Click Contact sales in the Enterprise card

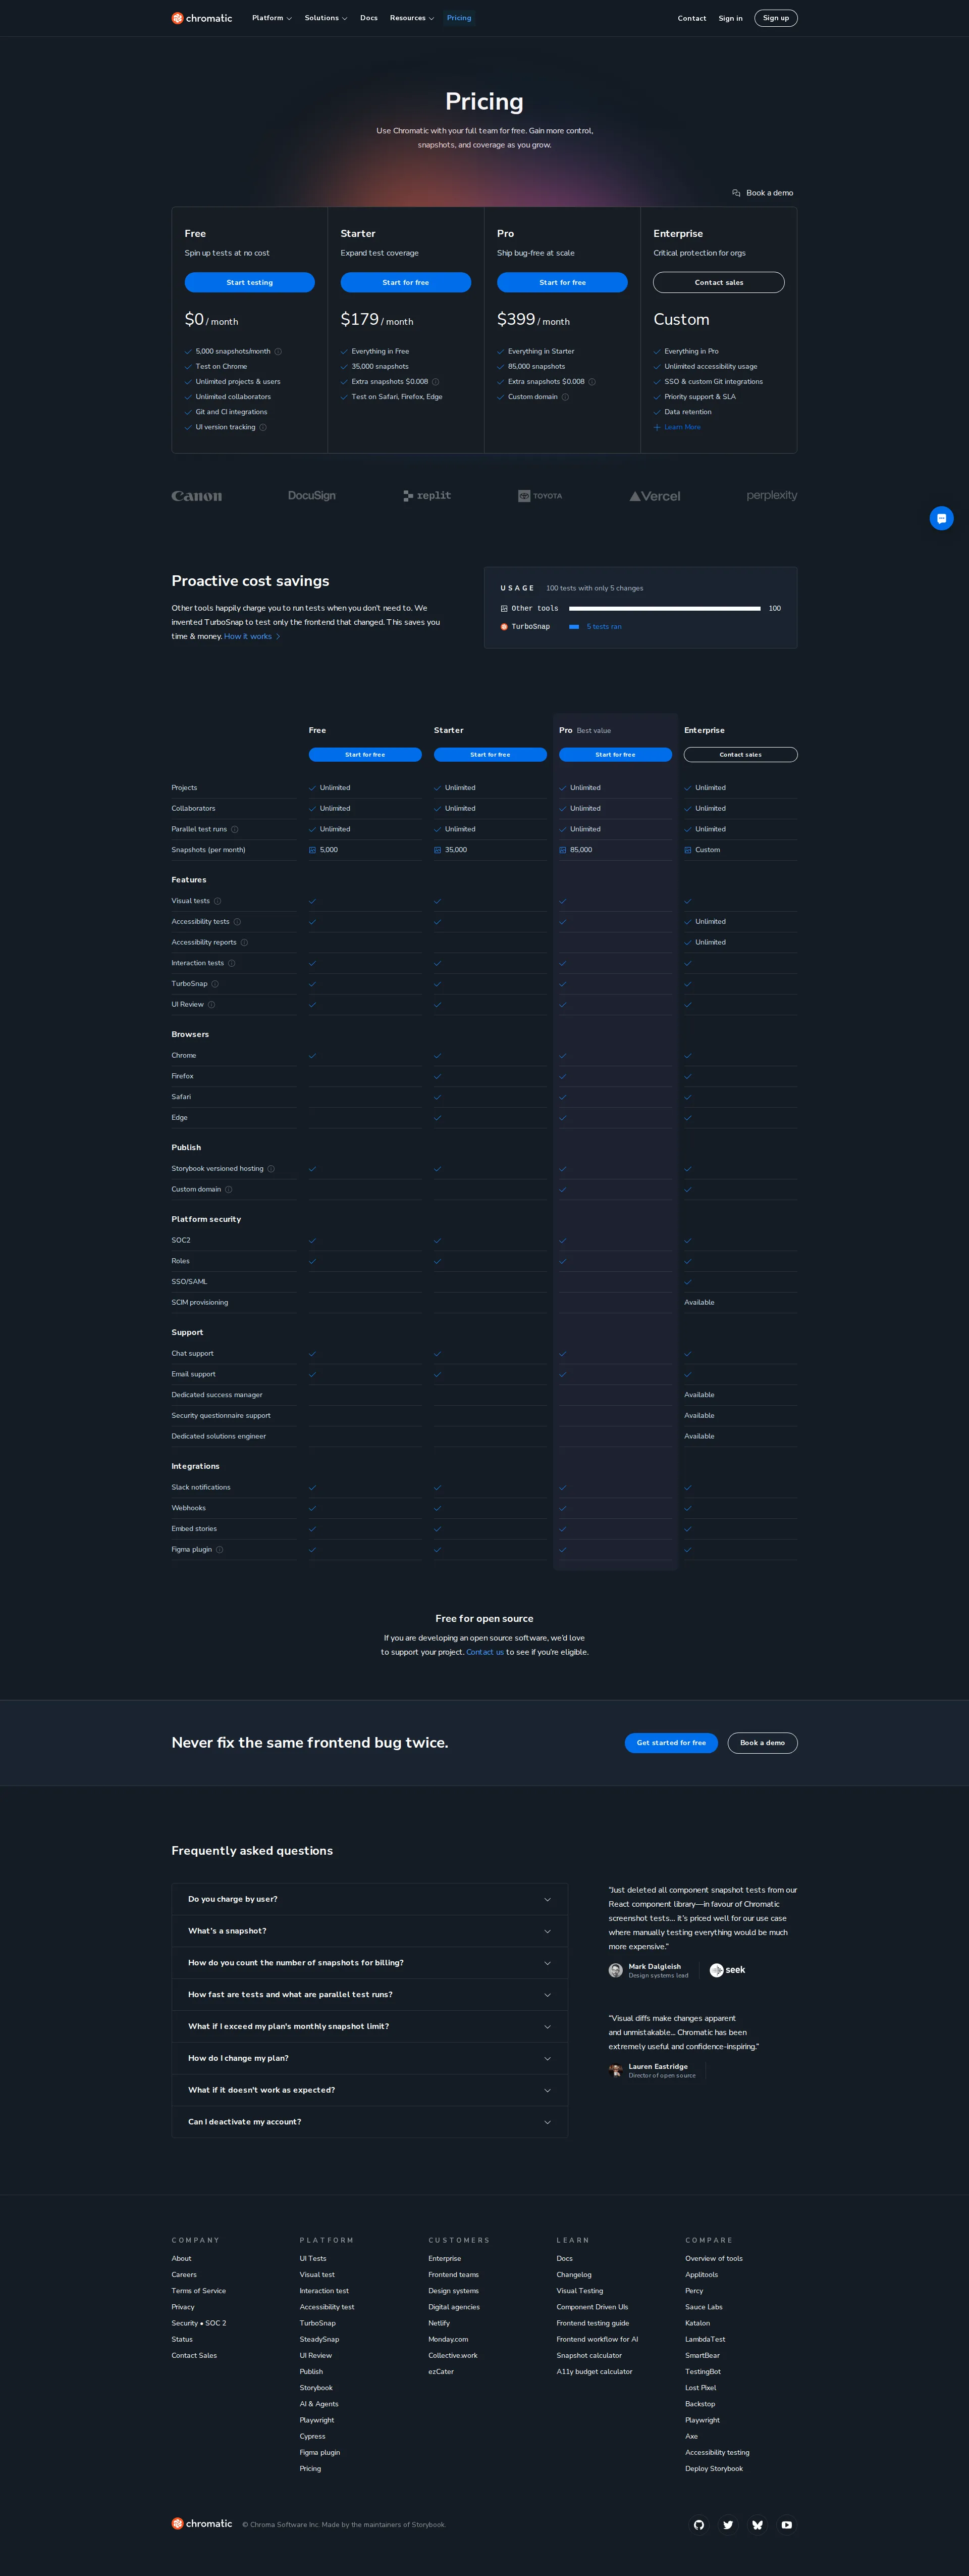[x=719, y=283]
